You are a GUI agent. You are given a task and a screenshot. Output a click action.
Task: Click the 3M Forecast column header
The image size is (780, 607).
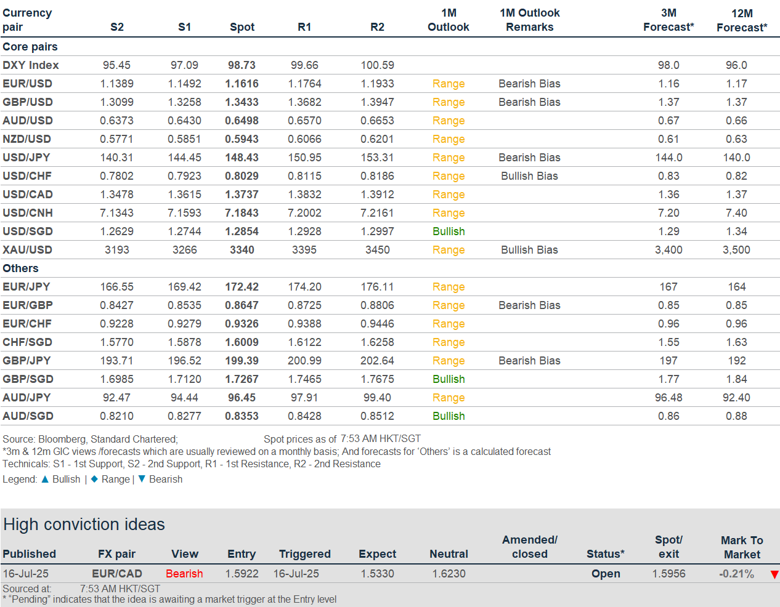(668, 20)
